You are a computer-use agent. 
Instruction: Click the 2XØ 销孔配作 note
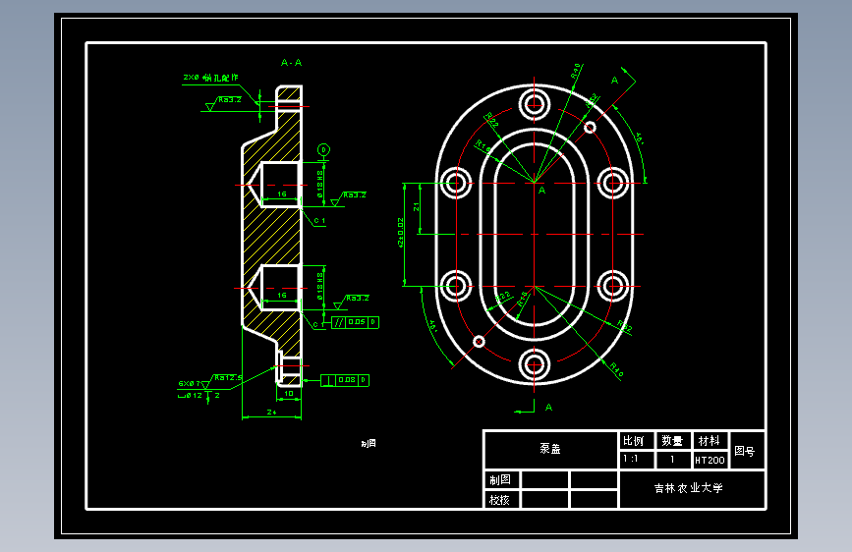[210, 78]
